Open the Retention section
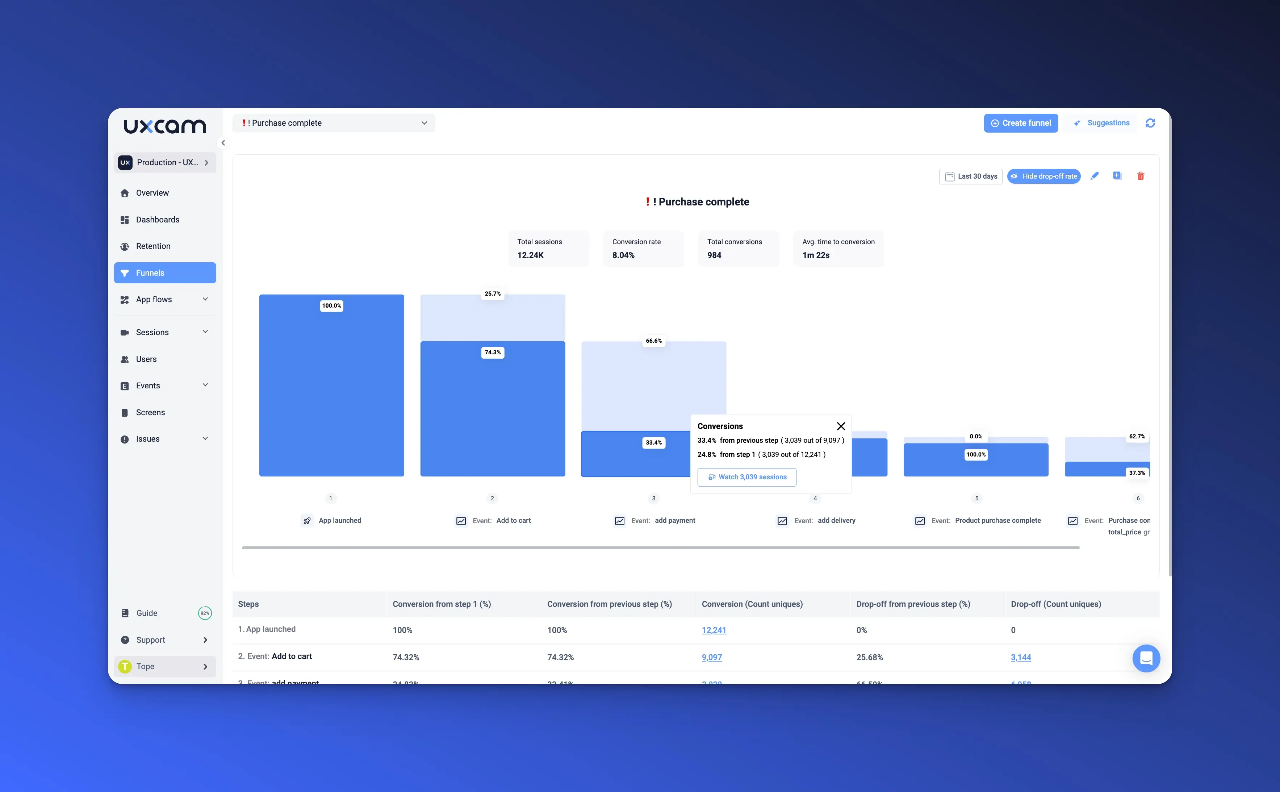The height and width of the screenshot is (792, 1280). point(153,246)
